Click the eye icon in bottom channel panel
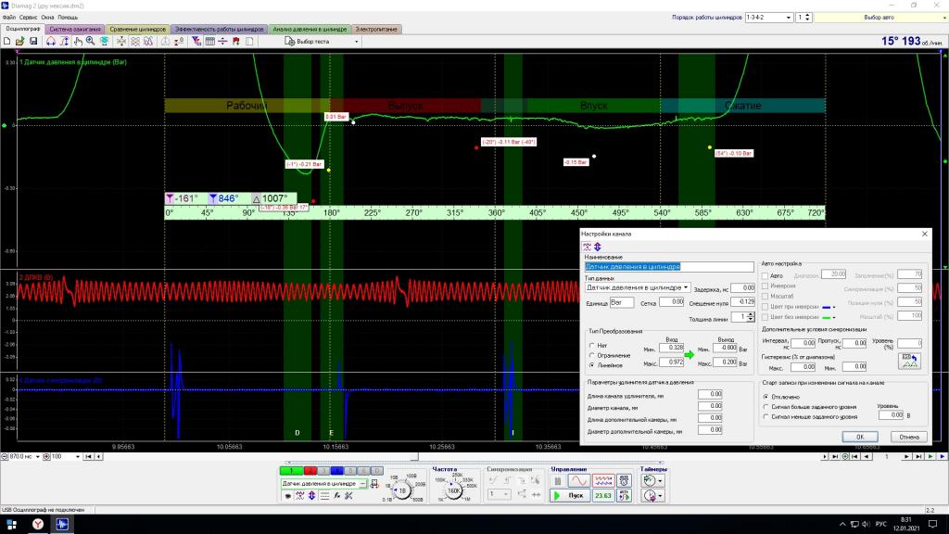Image resolution: width=949 pixels, height=534 pixels. 287,495
